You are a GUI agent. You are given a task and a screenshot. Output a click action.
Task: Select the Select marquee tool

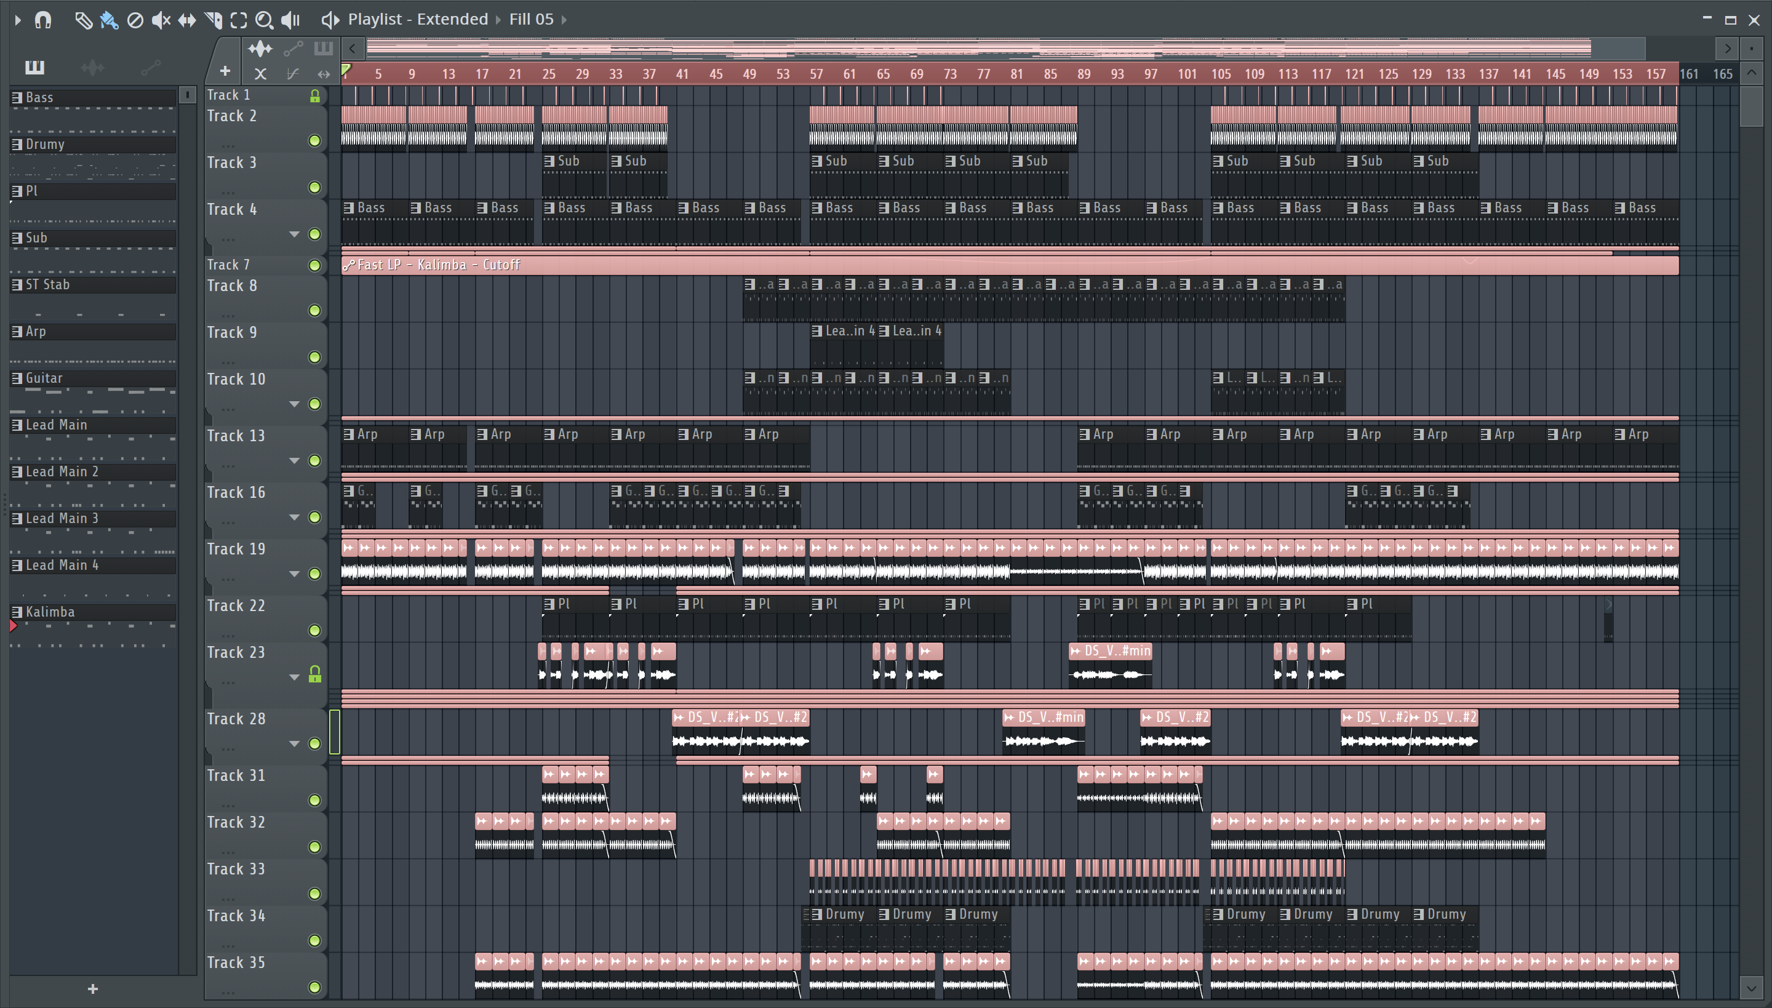point(239,20)
